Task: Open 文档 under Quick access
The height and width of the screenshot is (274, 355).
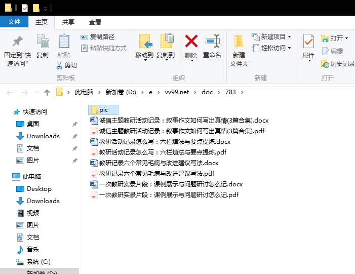Action: click(x=28, y=148)
